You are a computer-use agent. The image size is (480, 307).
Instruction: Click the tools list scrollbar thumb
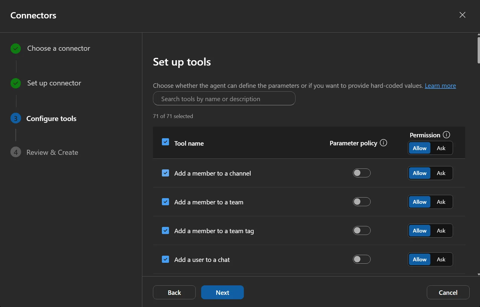(479, 50)
